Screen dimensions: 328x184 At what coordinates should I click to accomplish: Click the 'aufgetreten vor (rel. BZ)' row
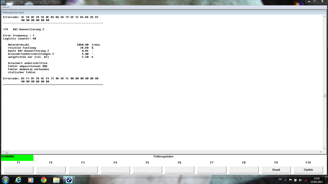(51, 57)
